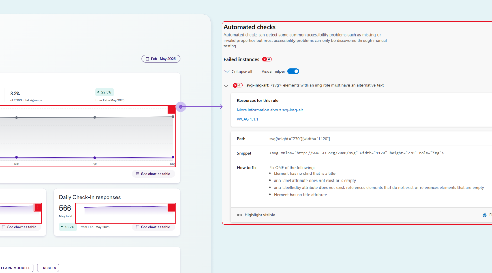492x273 pixels.
Task: Click the failure marker on the bottom-left mini chart
Action: tap(38, 207)
